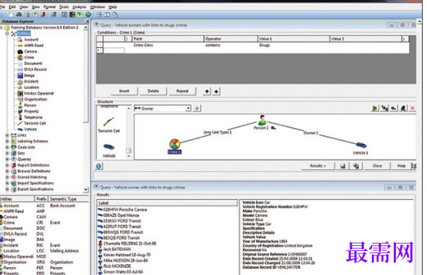Open the Format menu

(x=49, y=7)
